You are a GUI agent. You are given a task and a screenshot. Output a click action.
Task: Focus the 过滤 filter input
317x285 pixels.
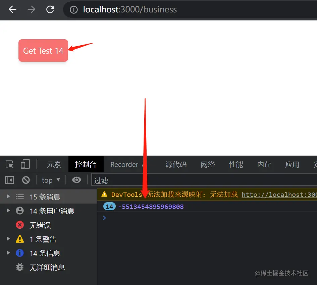coord(204,180)
